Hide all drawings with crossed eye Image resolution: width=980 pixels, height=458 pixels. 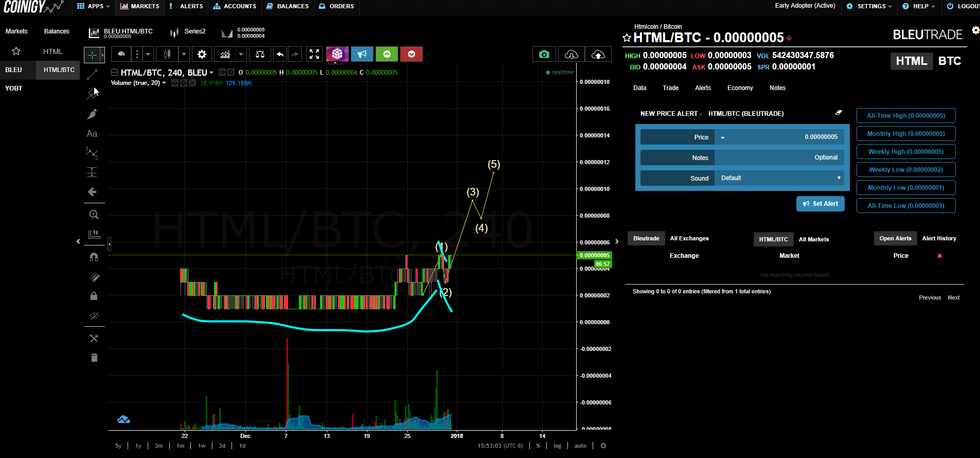(x=94, y=315)
